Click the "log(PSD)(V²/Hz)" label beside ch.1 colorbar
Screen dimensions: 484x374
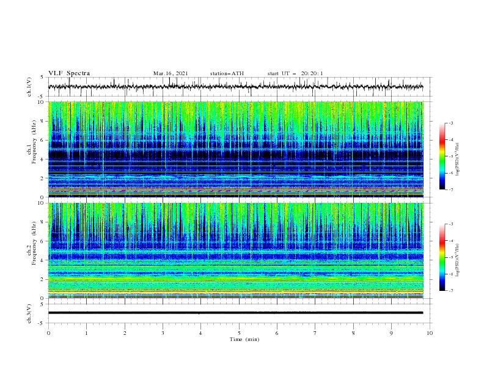[x=458, y=159]
